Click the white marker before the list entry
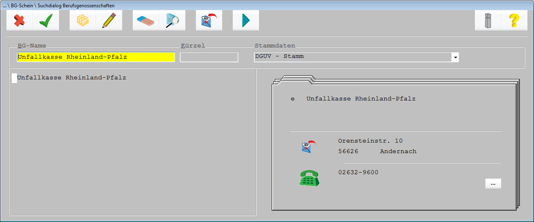The image size is (534, 222). click(14, 78)
